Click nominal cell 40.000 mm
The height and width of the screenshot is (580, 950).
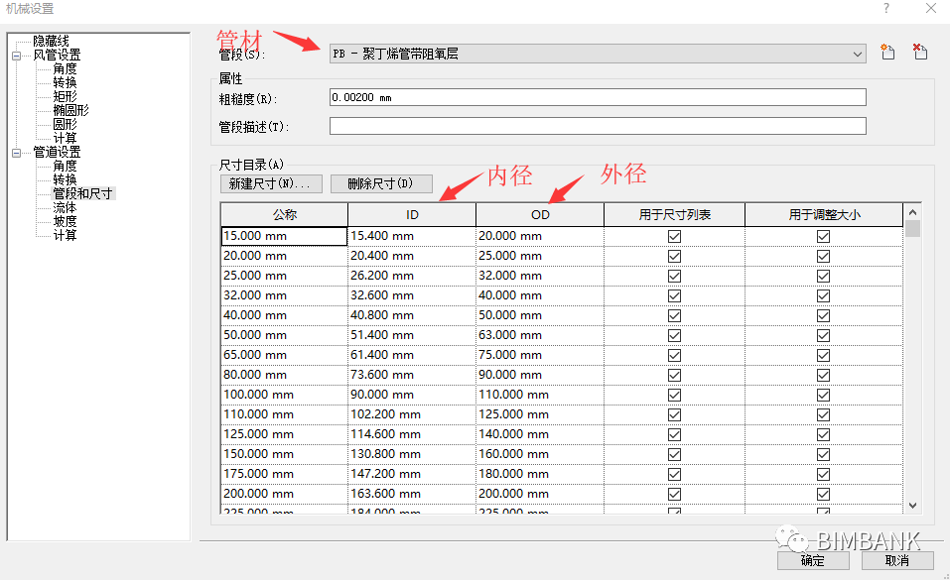pos(284,315)
